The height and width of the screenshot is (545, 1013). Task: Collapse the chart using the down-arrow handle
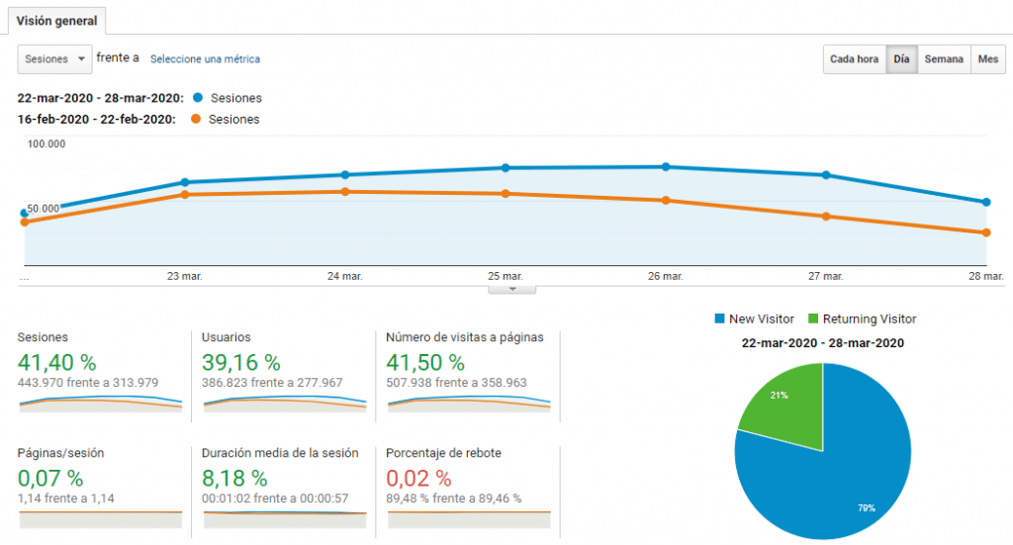[x=511, y=289]
